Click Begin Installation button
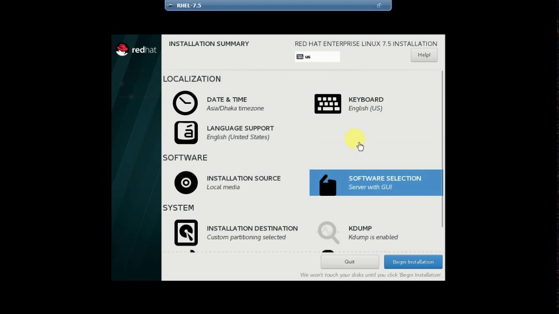Viewport: 559px width, 314px height. coord(413,262)
